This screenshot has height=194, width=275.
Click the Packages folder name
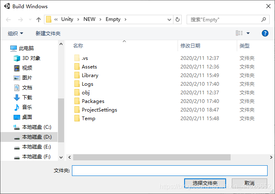pyautogui.click(x=93, y=101)
